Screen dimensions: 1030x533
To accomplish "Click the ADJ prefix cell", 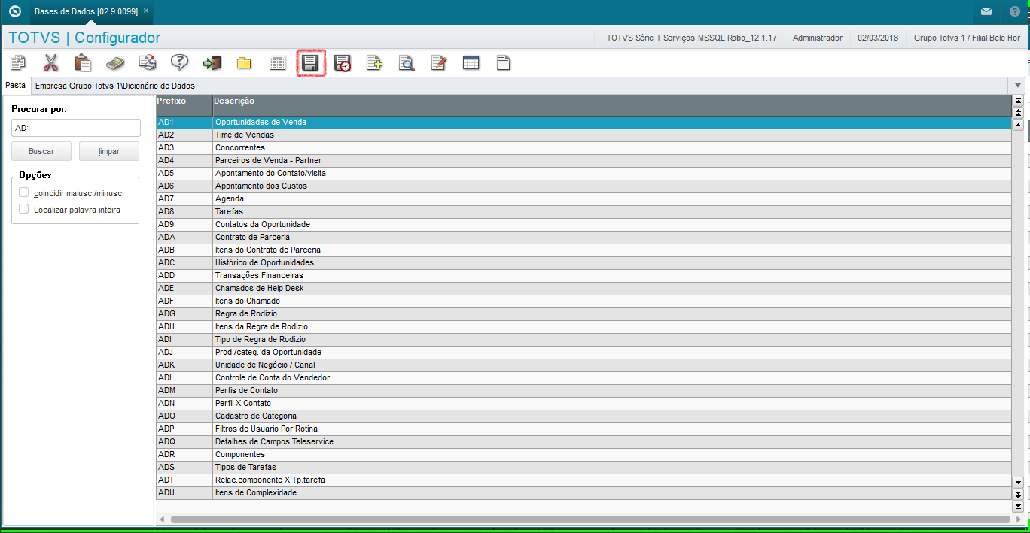I will [x=184, y=352].
